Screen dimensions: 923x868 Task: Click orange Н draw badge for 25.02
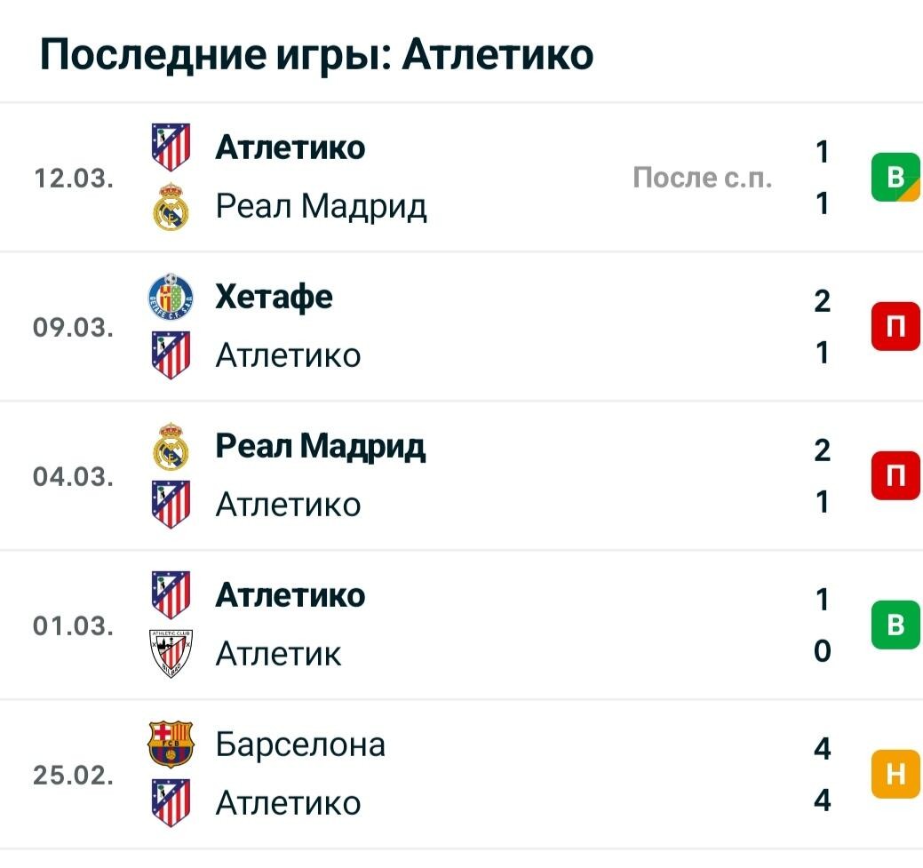pyautogui.click(x=895, y=774)
